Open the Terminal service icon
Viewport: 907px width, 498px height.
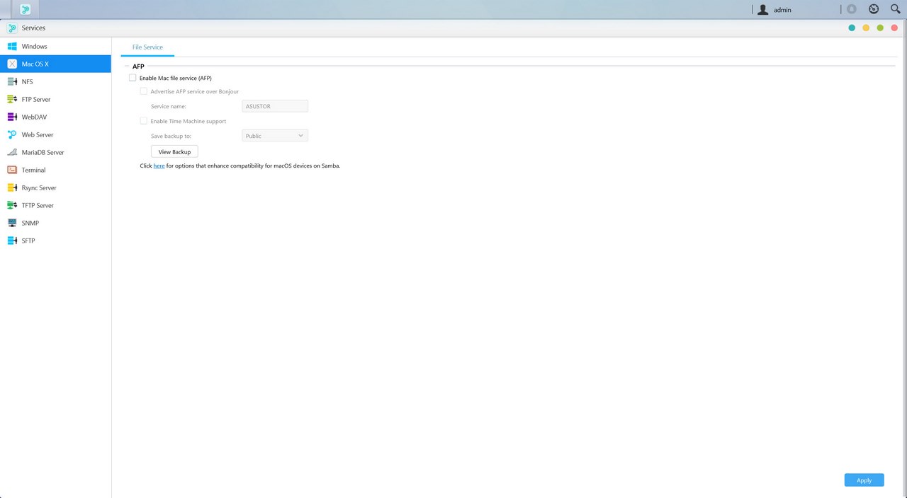point(12,170)
